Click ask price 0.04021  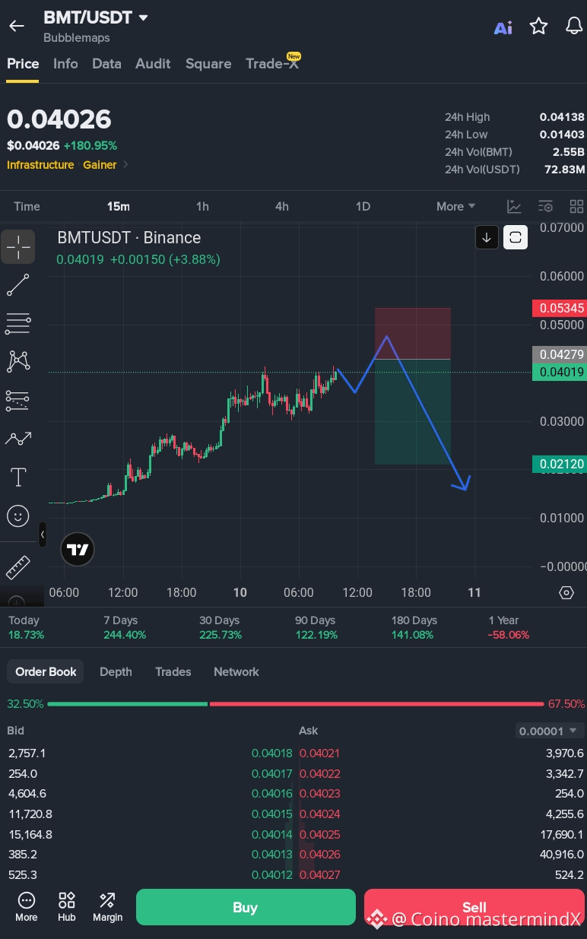click(x=319, y=753)
